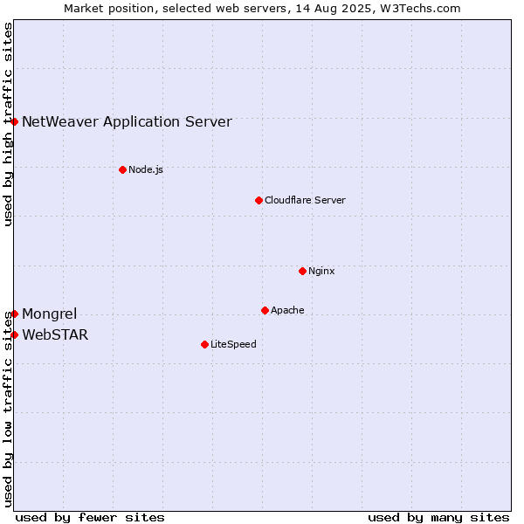The height and width of the screenshot is (524, 524).
Task: Click the NetWeaver Application Server data point
Action: [x=14, y=121]
